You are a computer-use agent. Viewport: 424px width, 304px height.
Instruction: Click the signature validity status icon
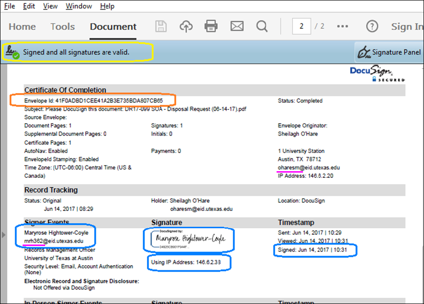[12, 52]
